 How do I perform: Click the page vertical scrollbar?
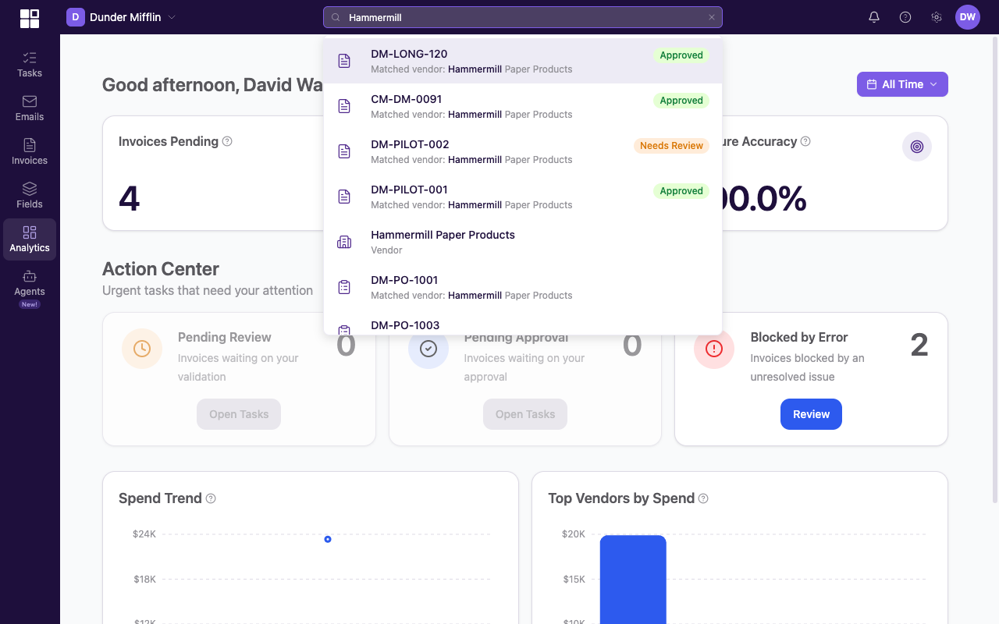tap(994, 269)
